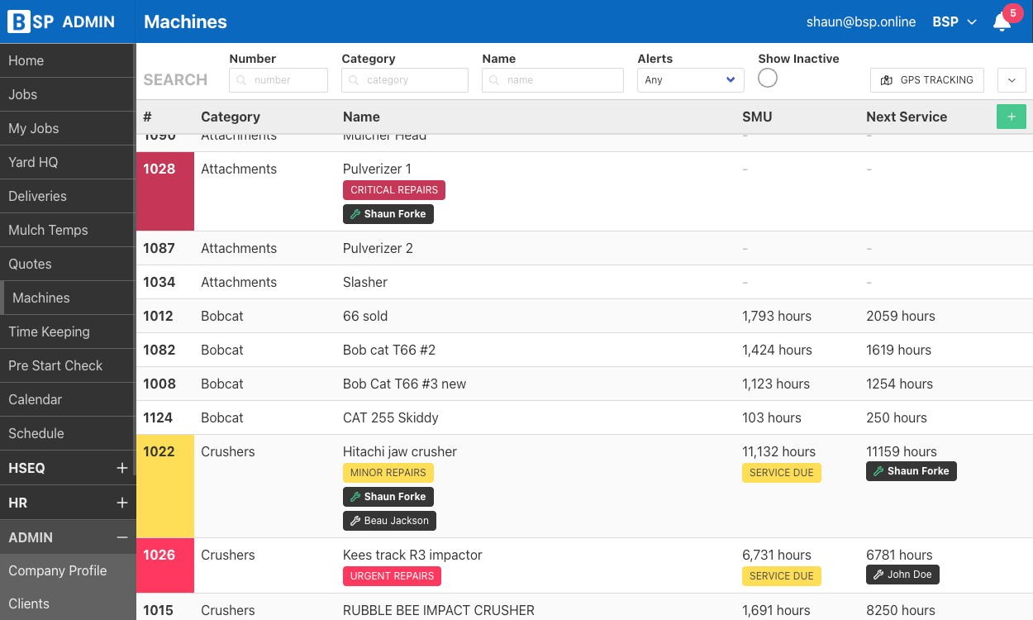Click the CRITICAL REPAIRS tag
Viewport: 1033px width, 620px height.
click(x=394, y=190)
